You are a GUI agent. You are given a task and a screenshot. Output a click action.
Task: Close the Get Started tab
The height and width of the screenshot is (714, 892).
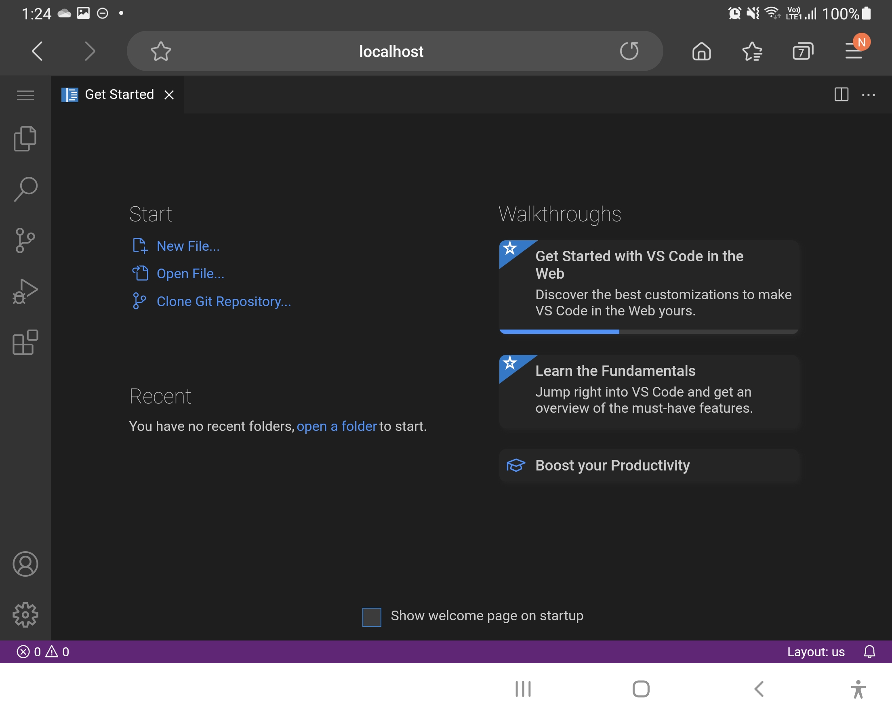coord(169,95)
